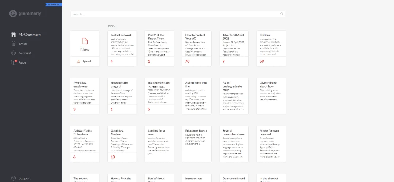
Task: Open 'Dear committee I' document
Action: 234,178
